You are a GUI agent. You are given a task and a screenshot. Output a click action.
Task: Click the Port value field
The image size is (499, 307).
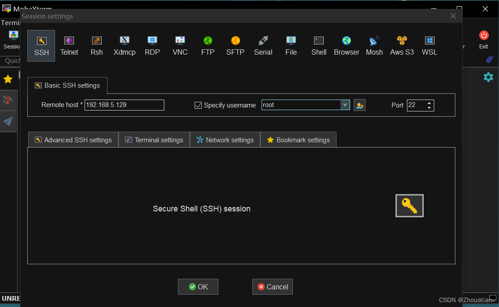pos(416,105)
